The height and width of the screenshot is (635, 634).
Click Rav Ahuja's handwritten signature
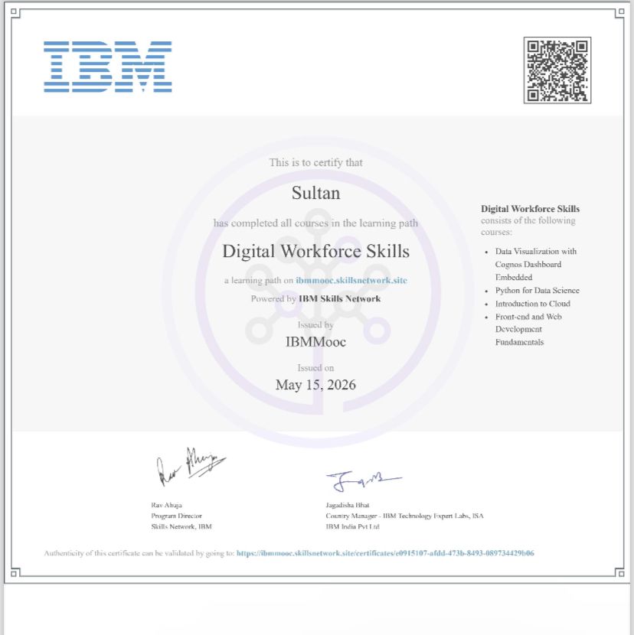[191, 466]
